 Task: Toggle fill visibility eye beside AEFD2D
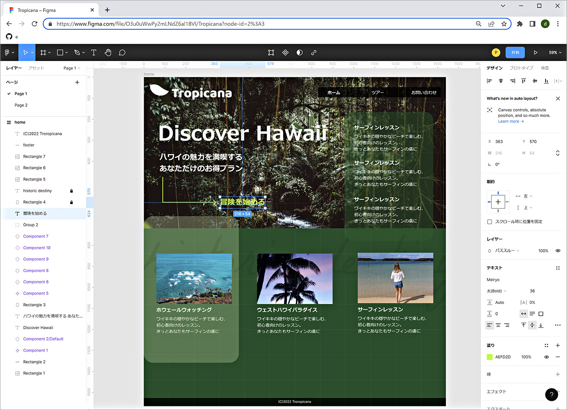[546, 357]
